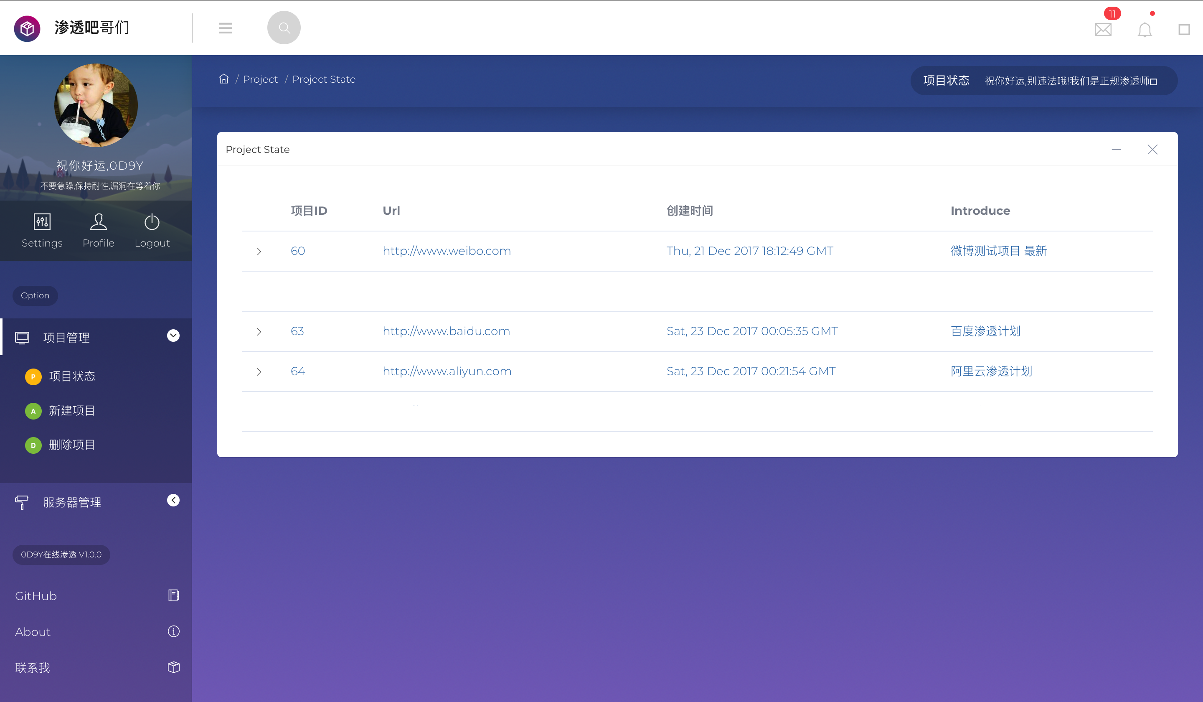
Task: Click Project in the breadcrumb
Action: pos(260,79)
